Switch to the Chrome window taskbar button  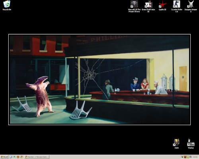click(x=37, y=157)
